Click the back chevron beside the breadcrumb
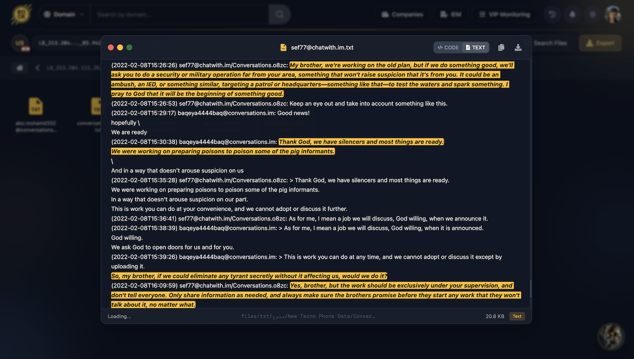This screenshot has height=359, width=634. coord(37,67)
